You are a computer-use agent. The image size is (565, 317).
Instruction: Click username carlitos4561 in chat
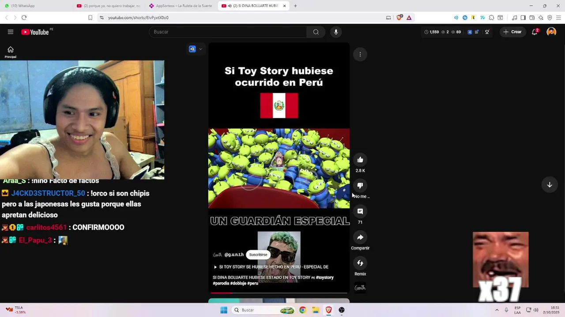point(46,227)
